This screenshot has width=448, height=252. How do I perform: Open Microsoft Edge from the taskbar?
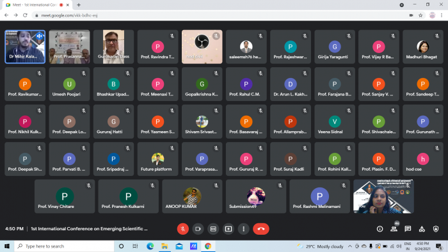[150, 246]
